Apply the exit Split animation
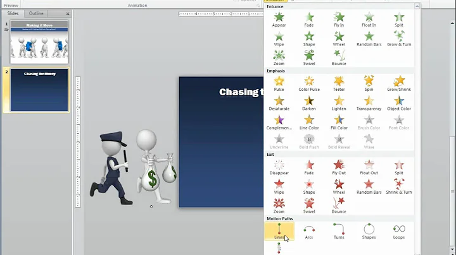The width and height of the screenshot is (456, 255). pos(399,167)
